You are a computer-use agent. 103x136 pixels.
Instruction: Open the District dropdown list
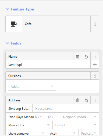(x=76, y=125)
